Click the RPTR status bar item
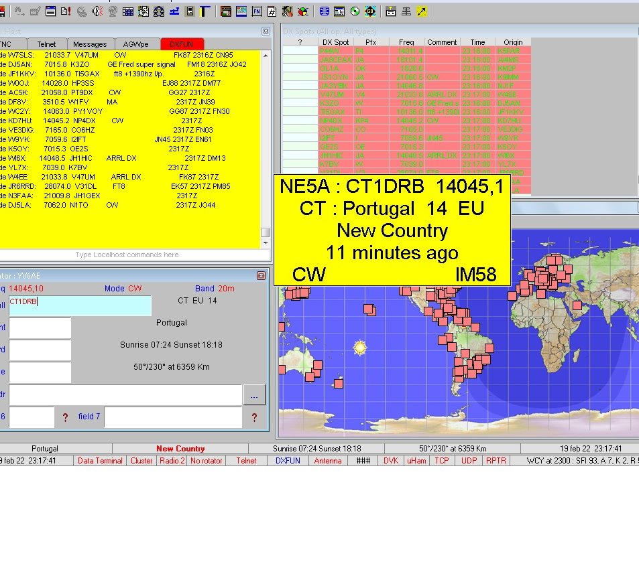Image resolution: width=639 pixels, height=572 pixels. (496, 460)
